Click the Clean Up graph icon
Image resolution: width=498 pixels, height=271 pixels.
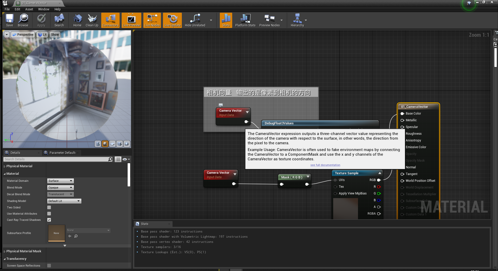tap(92, 20)
